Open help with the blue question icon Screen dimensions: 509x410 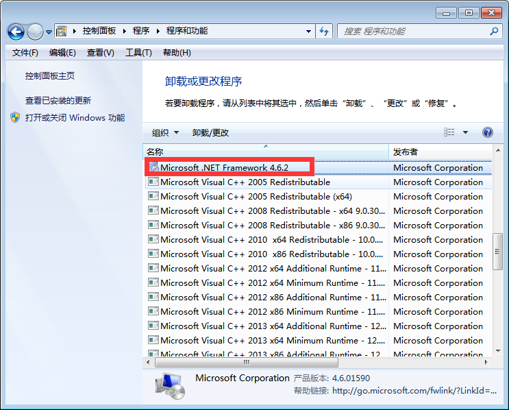pos(487,132)
